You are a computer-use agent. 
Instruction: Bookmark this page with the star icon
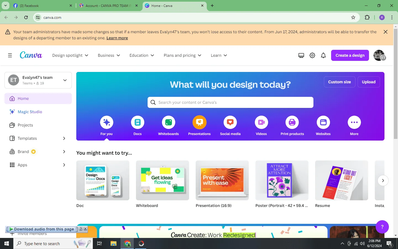click(x=353, y=17)
